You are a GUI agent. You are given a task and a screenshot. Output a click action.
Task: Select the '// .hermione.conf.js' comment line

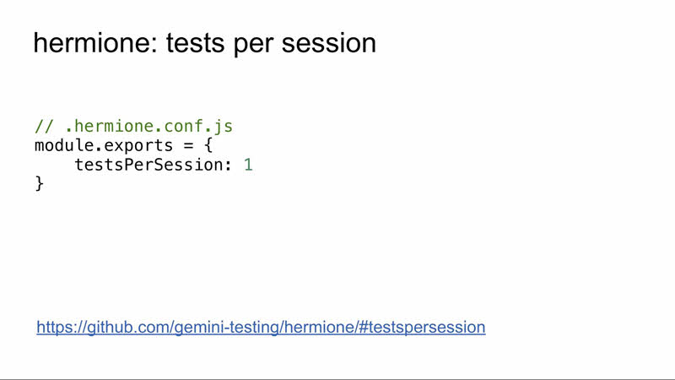134,126
